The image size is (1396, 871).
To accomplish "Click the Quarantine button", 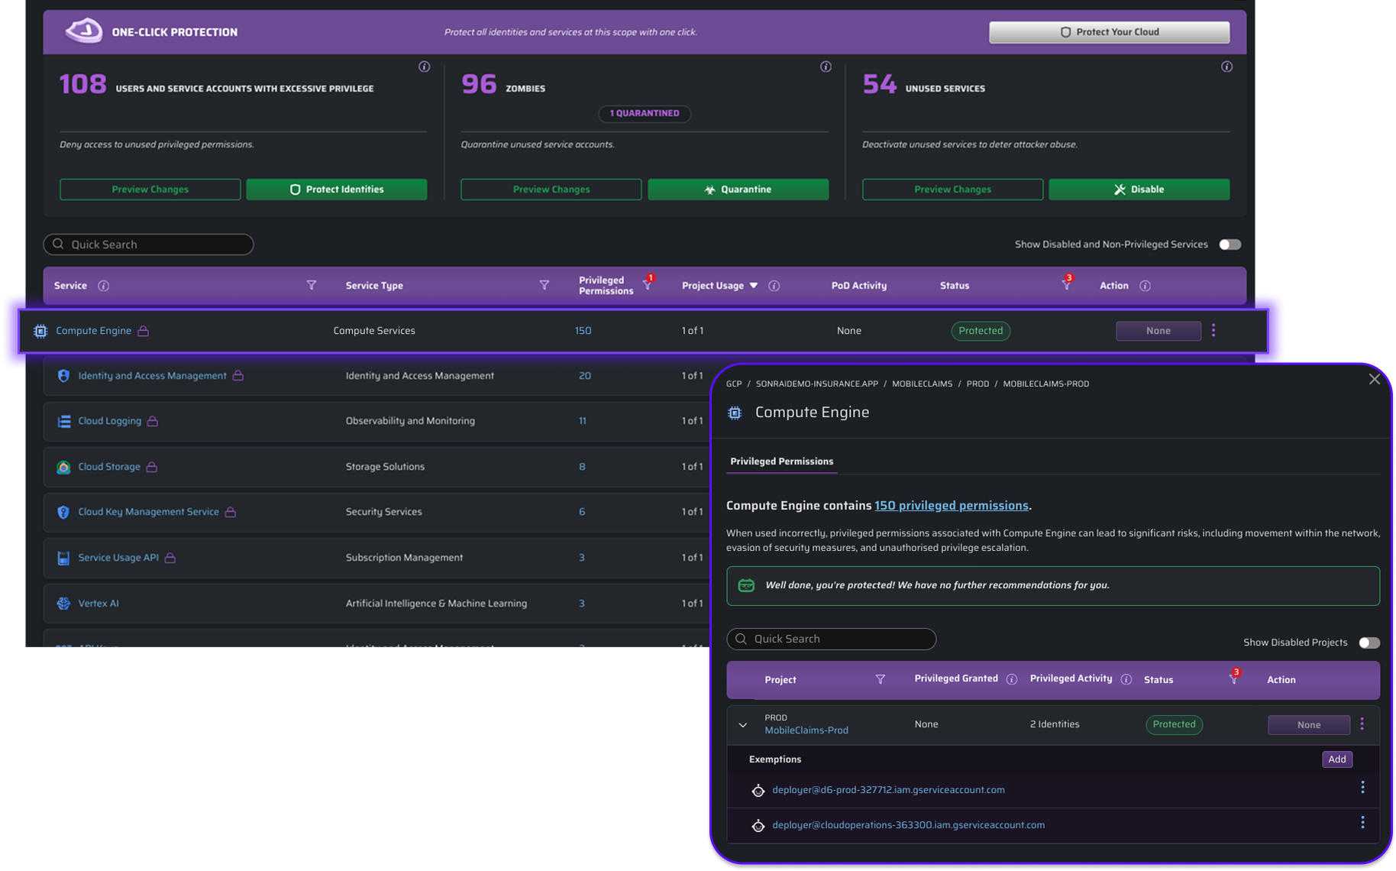I will tap(738, 189).
